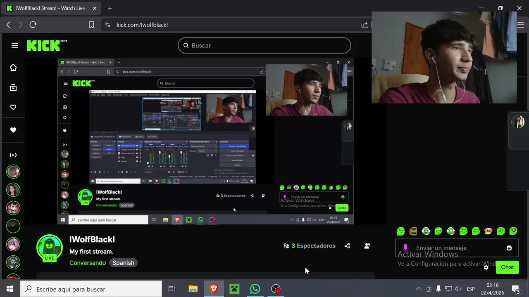Open chat user avatar in collapsed panel

pos(518,122)
